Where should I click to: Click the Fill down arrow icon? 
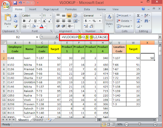[x=138, y=21]
